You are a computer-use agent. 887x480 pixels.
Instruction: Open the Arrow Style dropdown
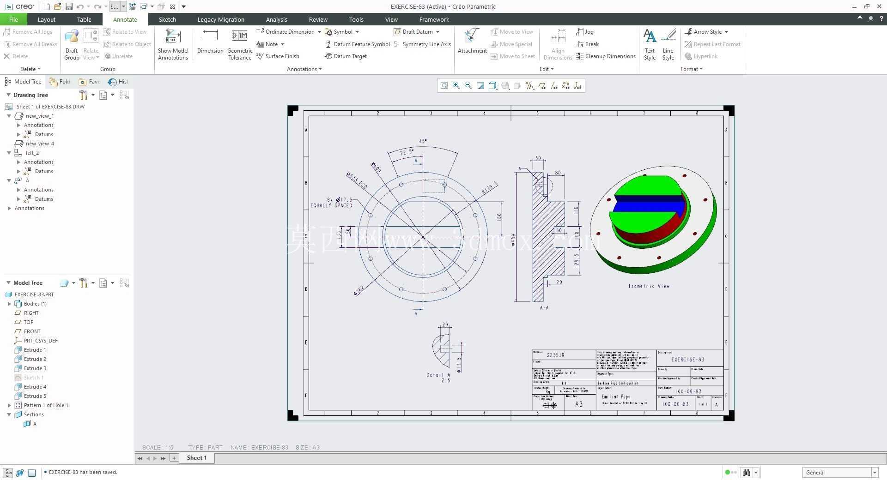726,32
